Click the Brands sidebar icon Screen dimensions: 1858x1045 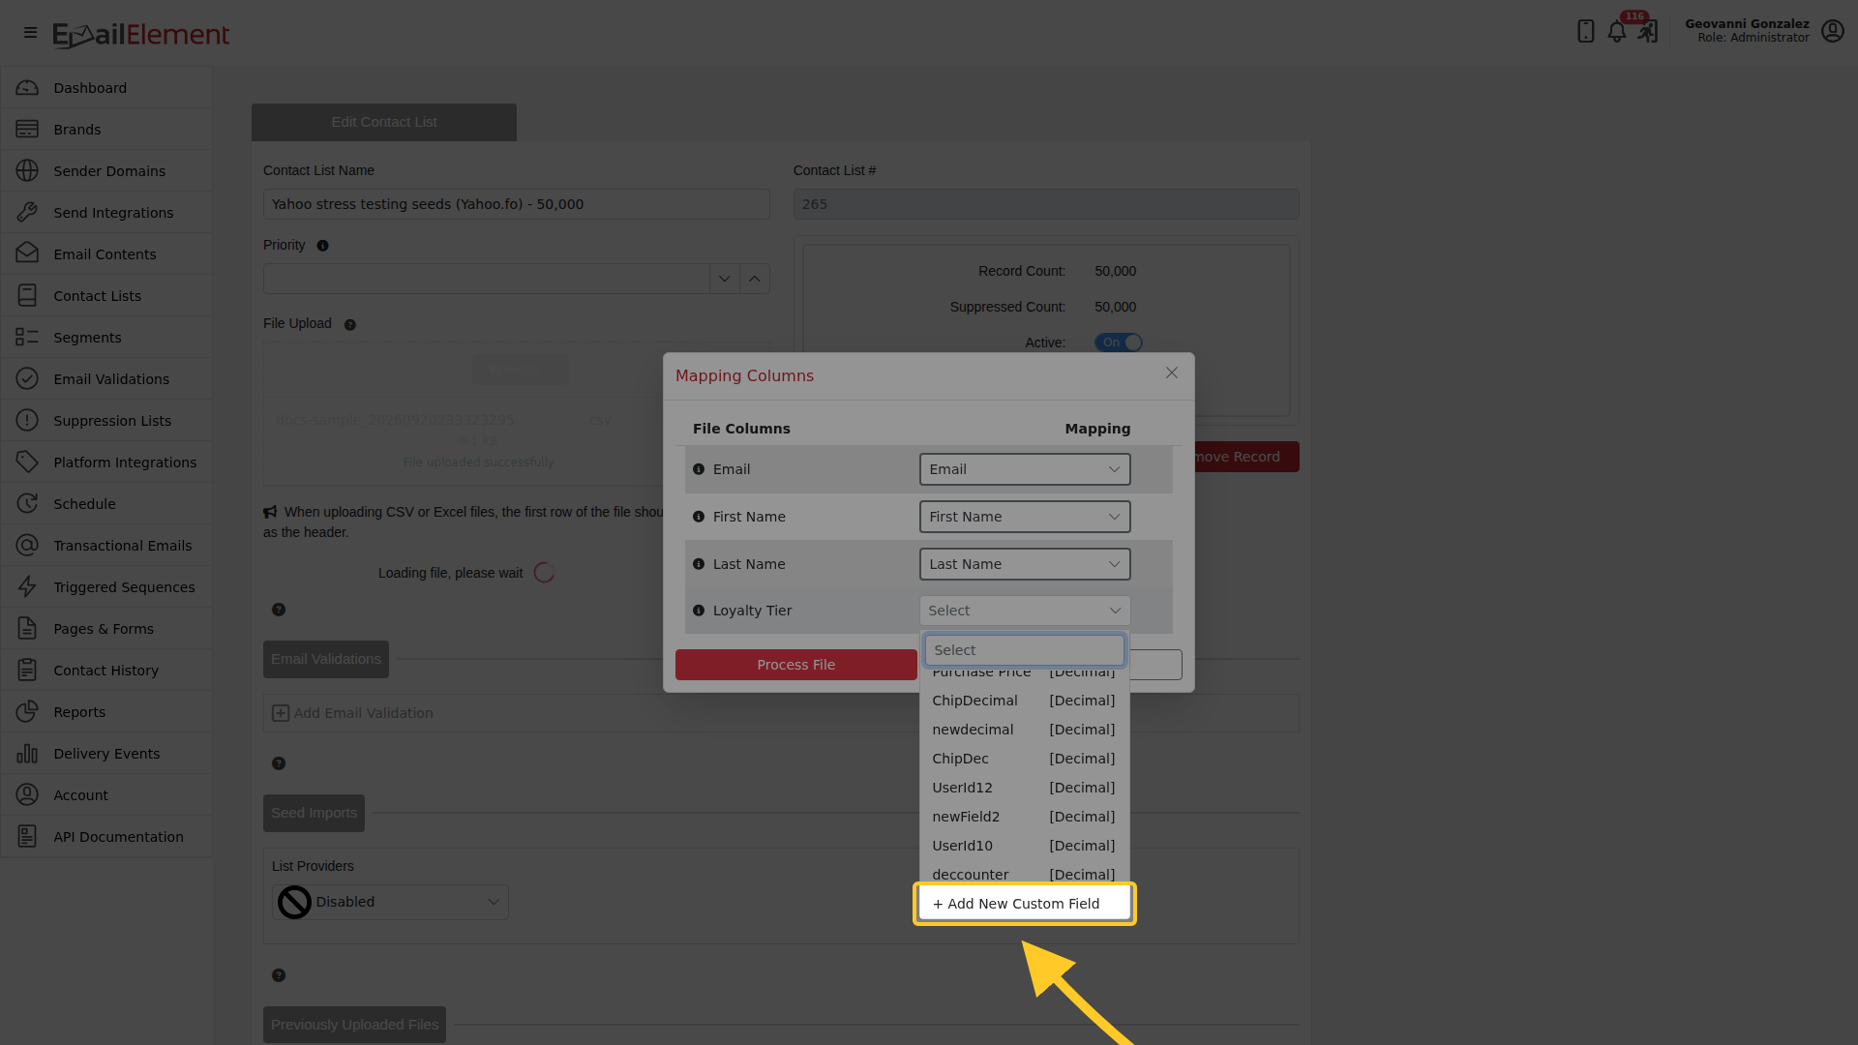[27, 130]
